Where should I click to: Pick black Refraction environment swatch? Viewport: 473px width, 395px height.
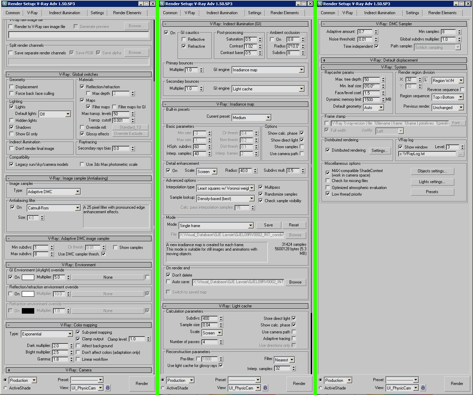(x=28, y=311)
